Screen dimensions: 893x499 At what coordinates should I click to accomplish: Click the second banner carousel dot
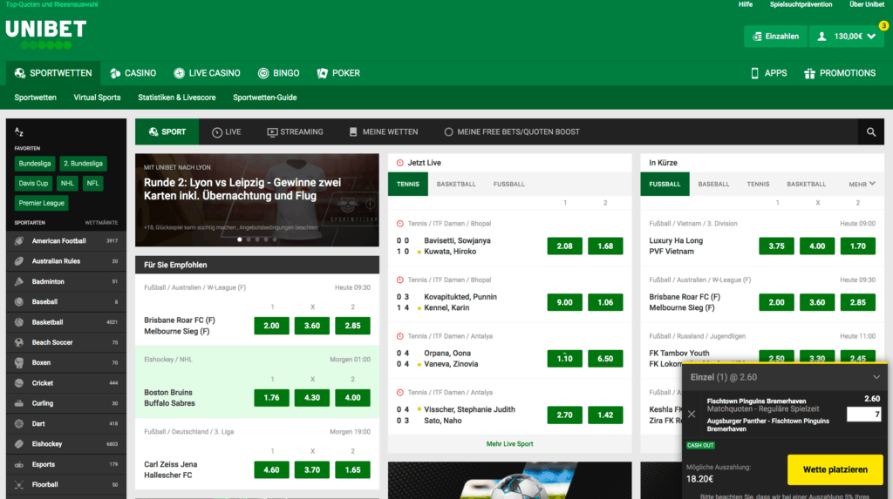249,239
